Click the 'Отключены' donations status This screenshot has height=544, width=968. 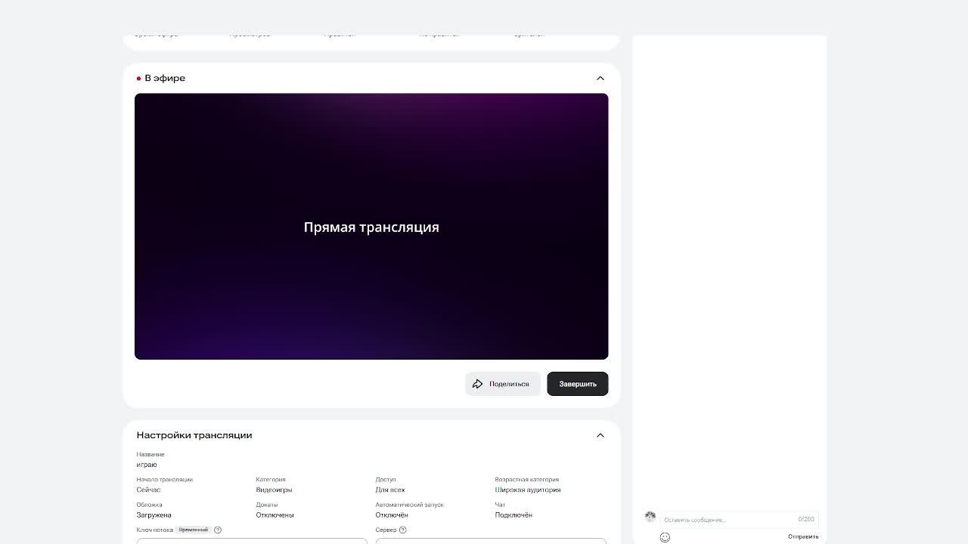tap(275, 515)
